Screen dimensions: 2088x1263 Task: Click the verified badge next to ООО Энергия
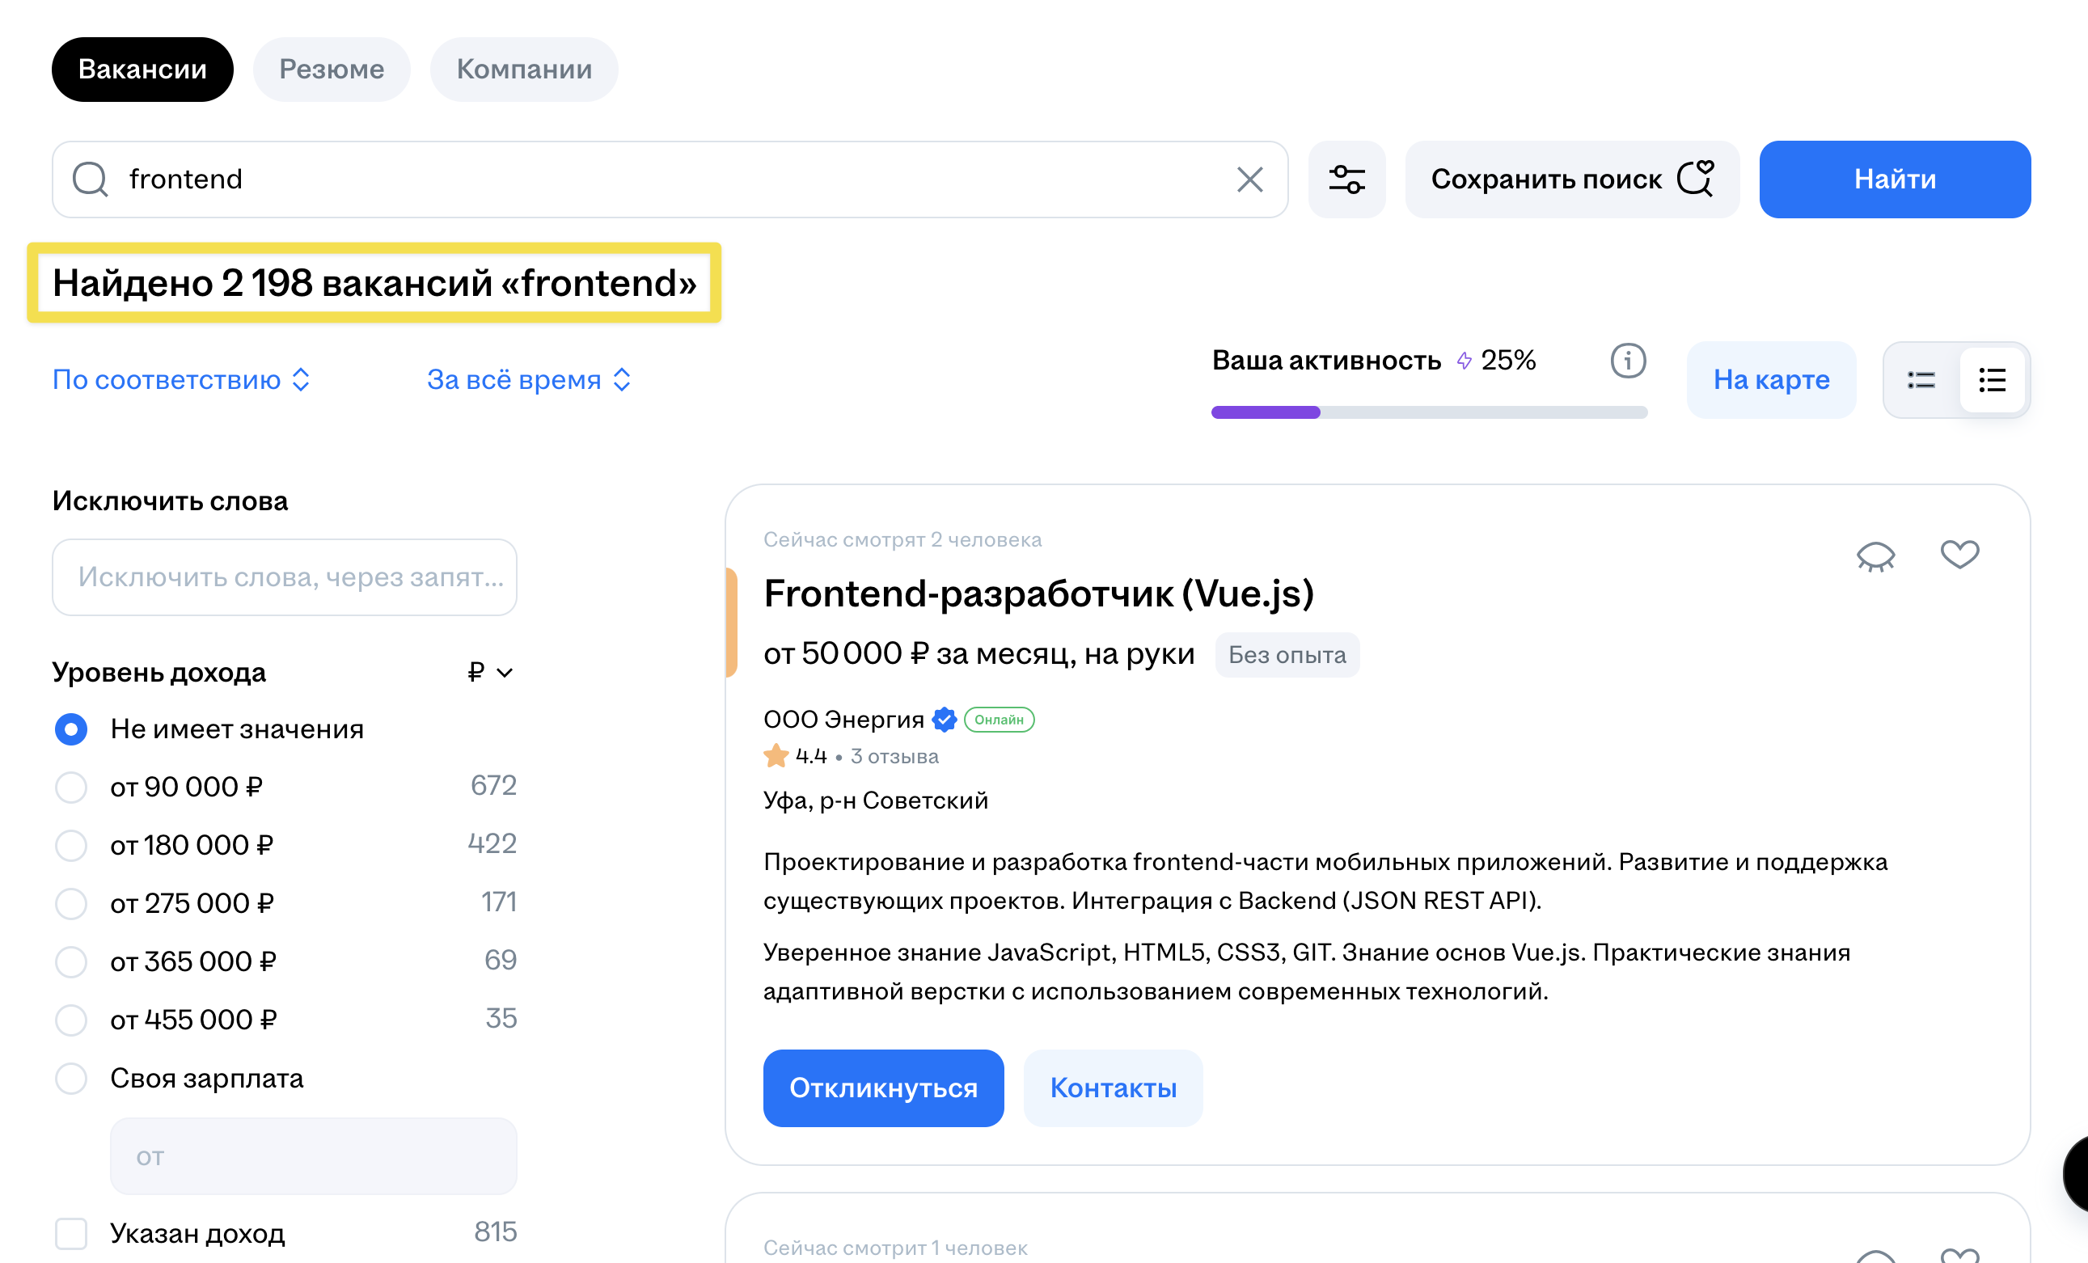944,719
